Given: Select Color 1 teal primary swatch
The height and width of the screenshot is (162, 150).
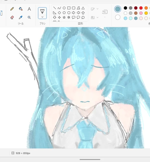Looking at the screenshot, I should pyautogui.click(x=118, y=9).
